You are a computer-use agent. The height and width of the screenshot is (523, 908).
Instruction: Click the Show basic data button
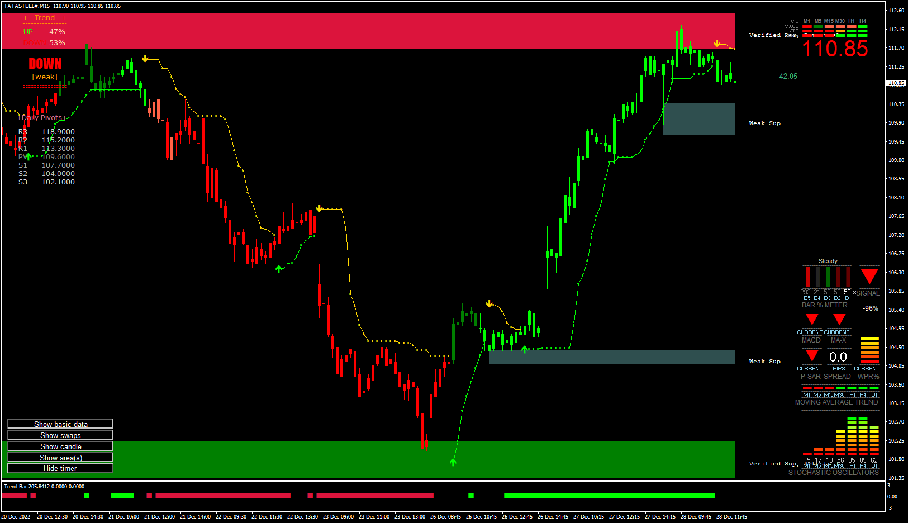[x=60, y=424]
